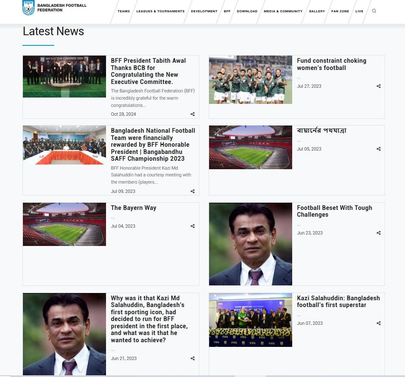Click share icon for Jul 09, 2023 article

point(193,191)
